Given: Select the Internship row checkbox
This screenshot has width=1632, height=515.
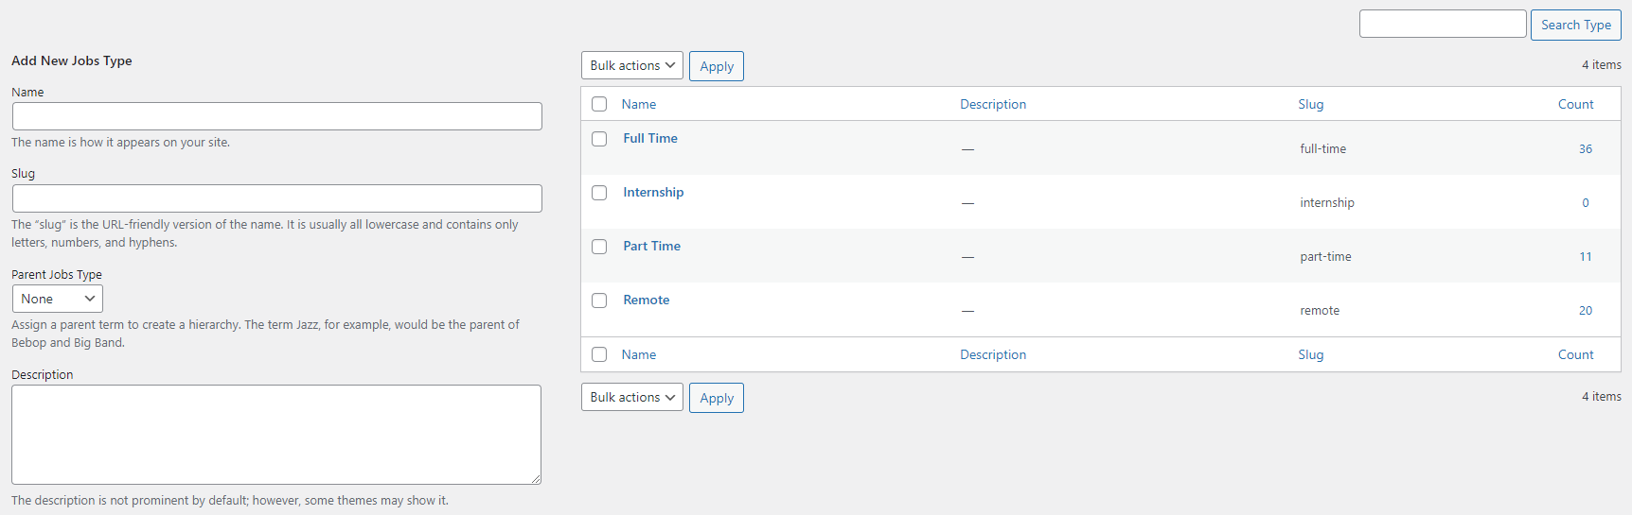Looking at the screenshot, I should coord(599,193).
